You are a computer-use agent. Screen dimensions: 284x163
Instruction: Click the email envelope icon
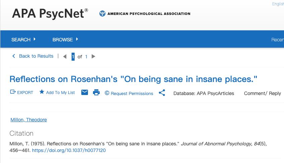(85, 92)
